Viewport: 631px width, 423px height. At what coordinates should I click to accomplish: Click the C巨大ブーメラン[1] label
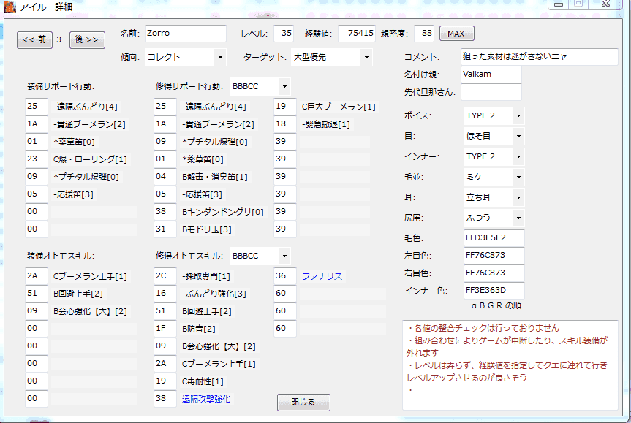339,107
